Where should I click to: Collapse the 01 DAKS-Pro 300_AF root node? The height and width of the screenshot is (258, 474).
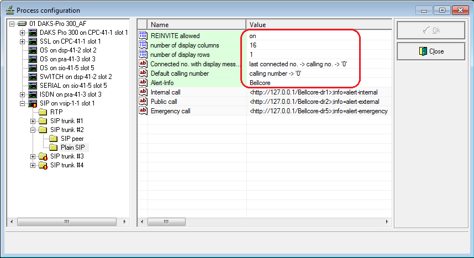point(13,24)
